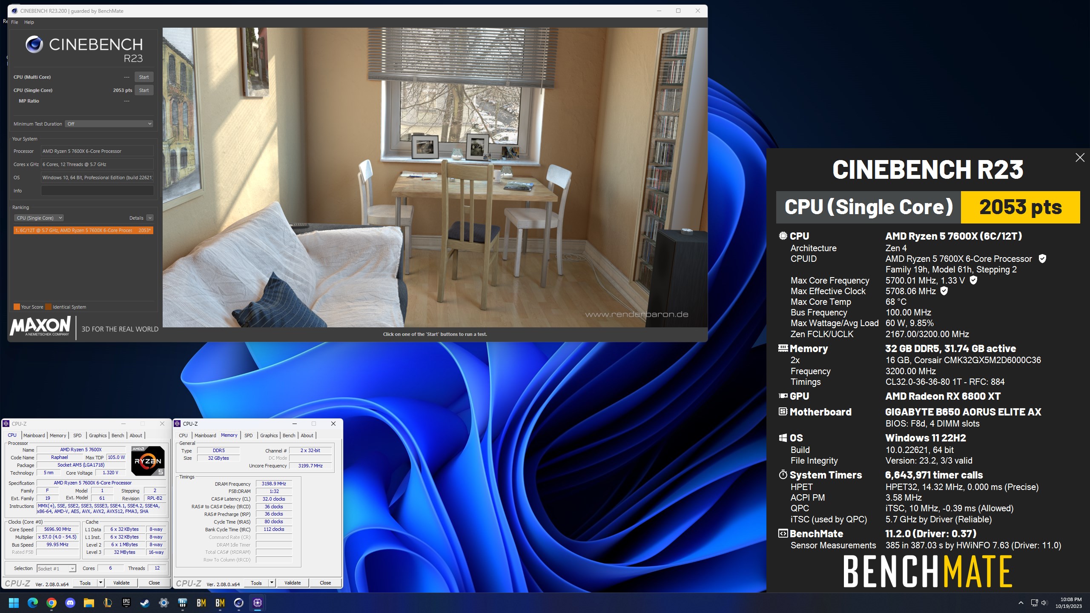This screenshot has width=1090, height=613.
Task: Open Google Chrome from the taskbar
Action: coord(51,603)
